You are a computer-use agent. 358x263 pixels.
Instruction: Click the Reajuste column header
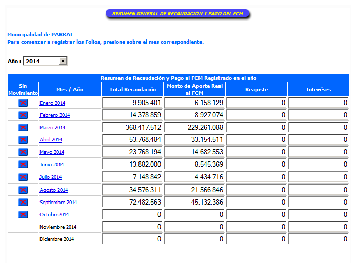click(x=256, y=90)
